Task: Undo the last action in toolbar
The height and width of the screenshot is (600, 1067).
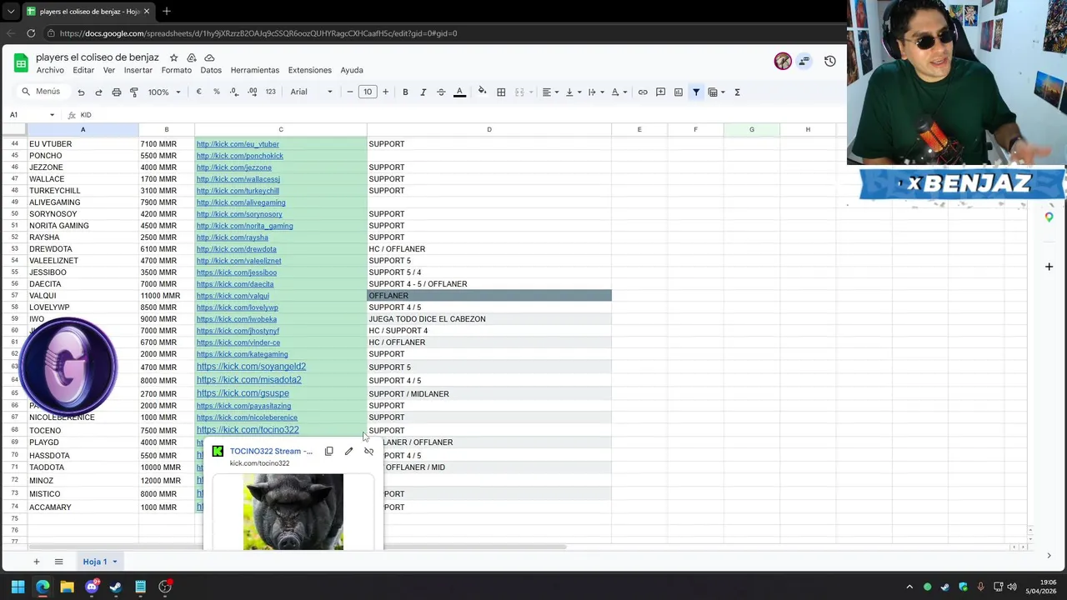Action: pyautogui.click(x=81, y=92)
